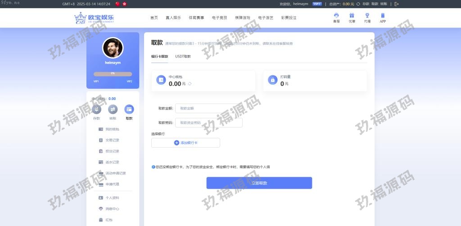Click the 优惠 gift promotions icon

click(352, 16)
